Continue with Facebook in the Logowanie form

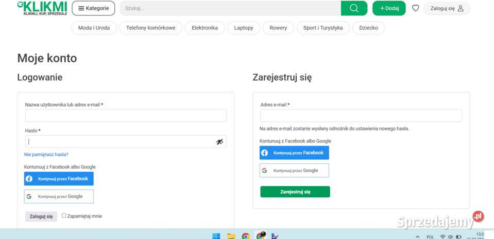59,179
